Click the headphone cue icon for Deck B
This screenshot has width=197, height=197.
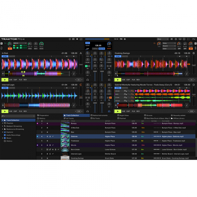click(109, 80)
